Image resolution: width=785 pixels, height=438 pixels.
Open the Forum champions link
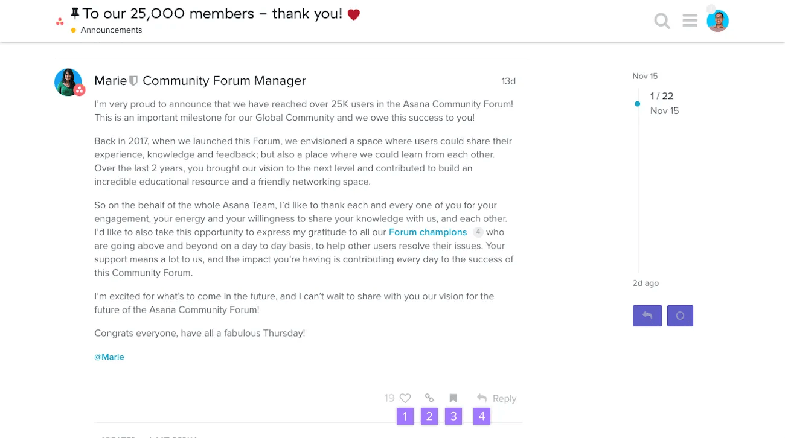pyautogui.click(x=428, y=232)
